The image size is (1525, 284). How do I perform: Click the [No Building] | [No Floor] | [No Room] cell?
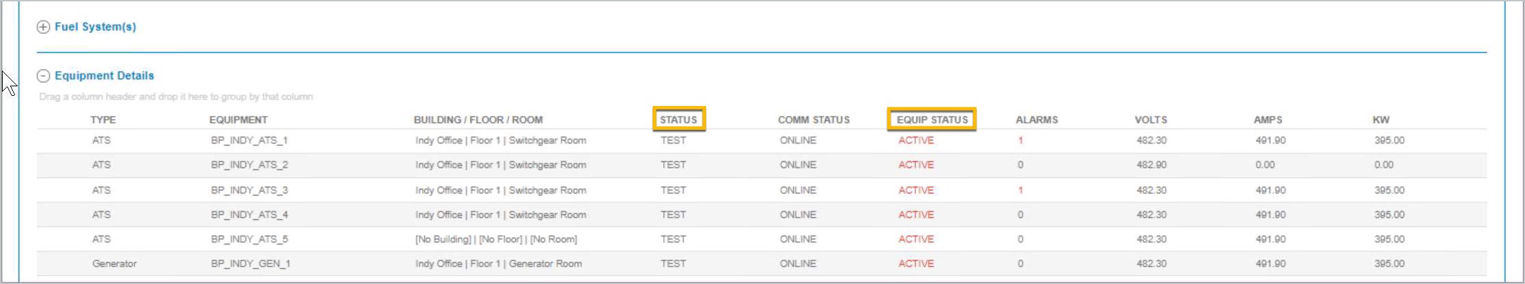[x=496, y=239]
